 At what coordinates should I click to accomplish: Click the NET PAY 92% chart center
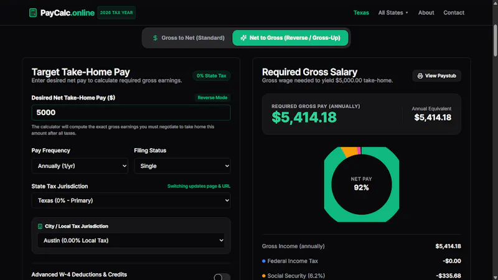362,184
